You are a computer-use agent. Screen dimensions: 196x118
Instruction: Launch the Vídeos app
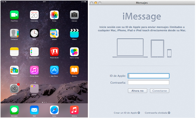[74, 33]
